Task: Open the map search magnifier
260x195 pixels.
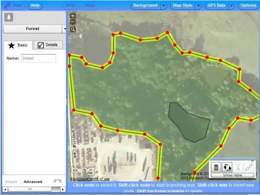Action: [72, 29]
